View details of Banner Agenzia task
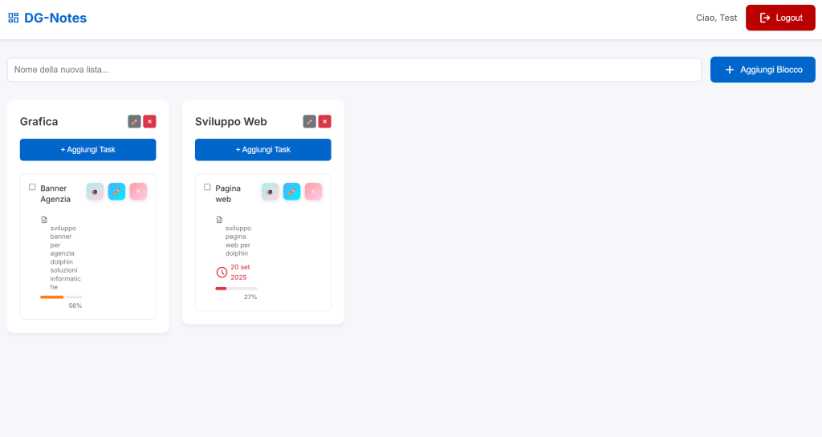Screen dimensions: 822x437 pos(95,192)
